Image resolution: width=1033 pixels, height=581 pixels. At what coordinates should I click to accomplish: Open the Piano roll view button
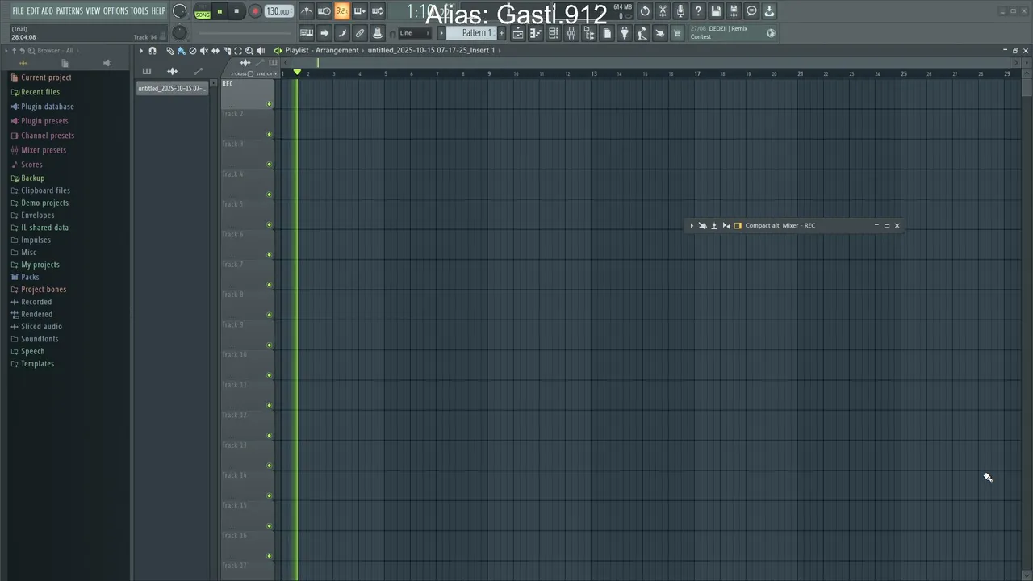[536, 33]
